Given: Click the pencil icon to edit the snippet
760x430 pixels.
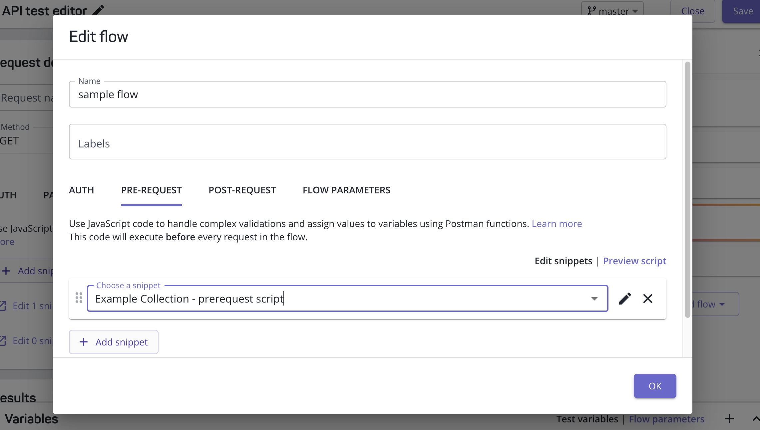Looking at the screenshot, I should tap(625, 299).
